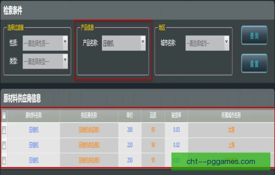Check the box for 压缩机供应商3 row
The height and width of the screenshot is (175, 275).
coord(4,160)
